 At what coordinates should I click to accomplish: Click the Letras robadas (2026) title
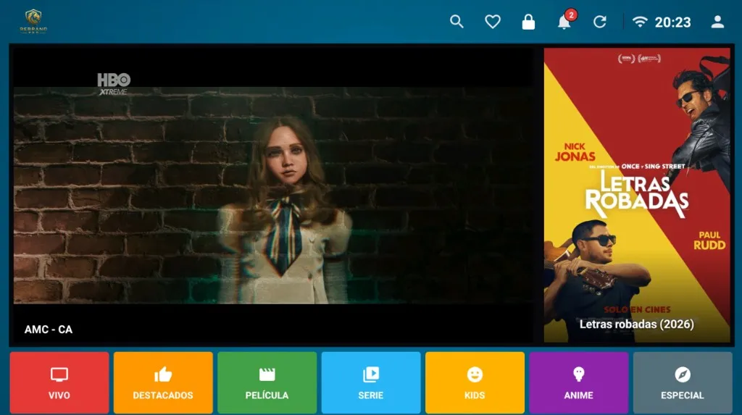[x=636, y=324]
